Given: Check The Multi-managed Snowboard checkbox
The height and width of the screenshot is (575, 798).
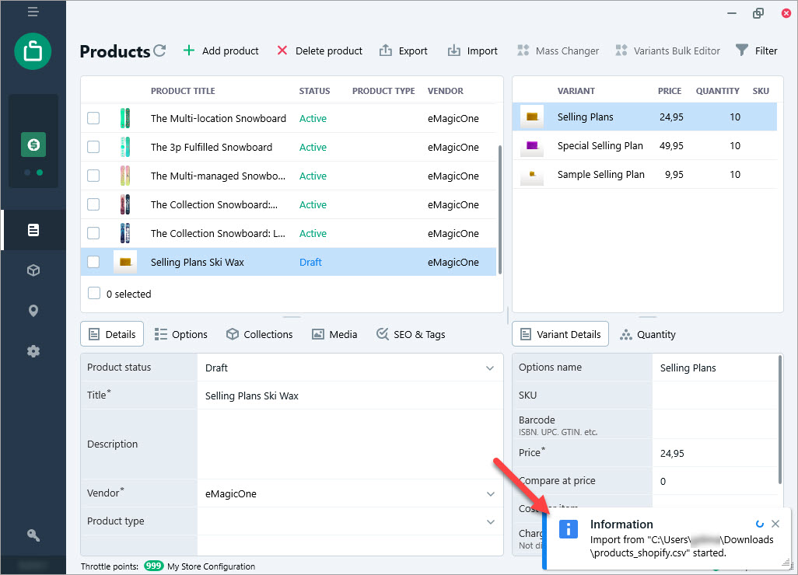Looking at the screenshot, I should coord(93,176).
